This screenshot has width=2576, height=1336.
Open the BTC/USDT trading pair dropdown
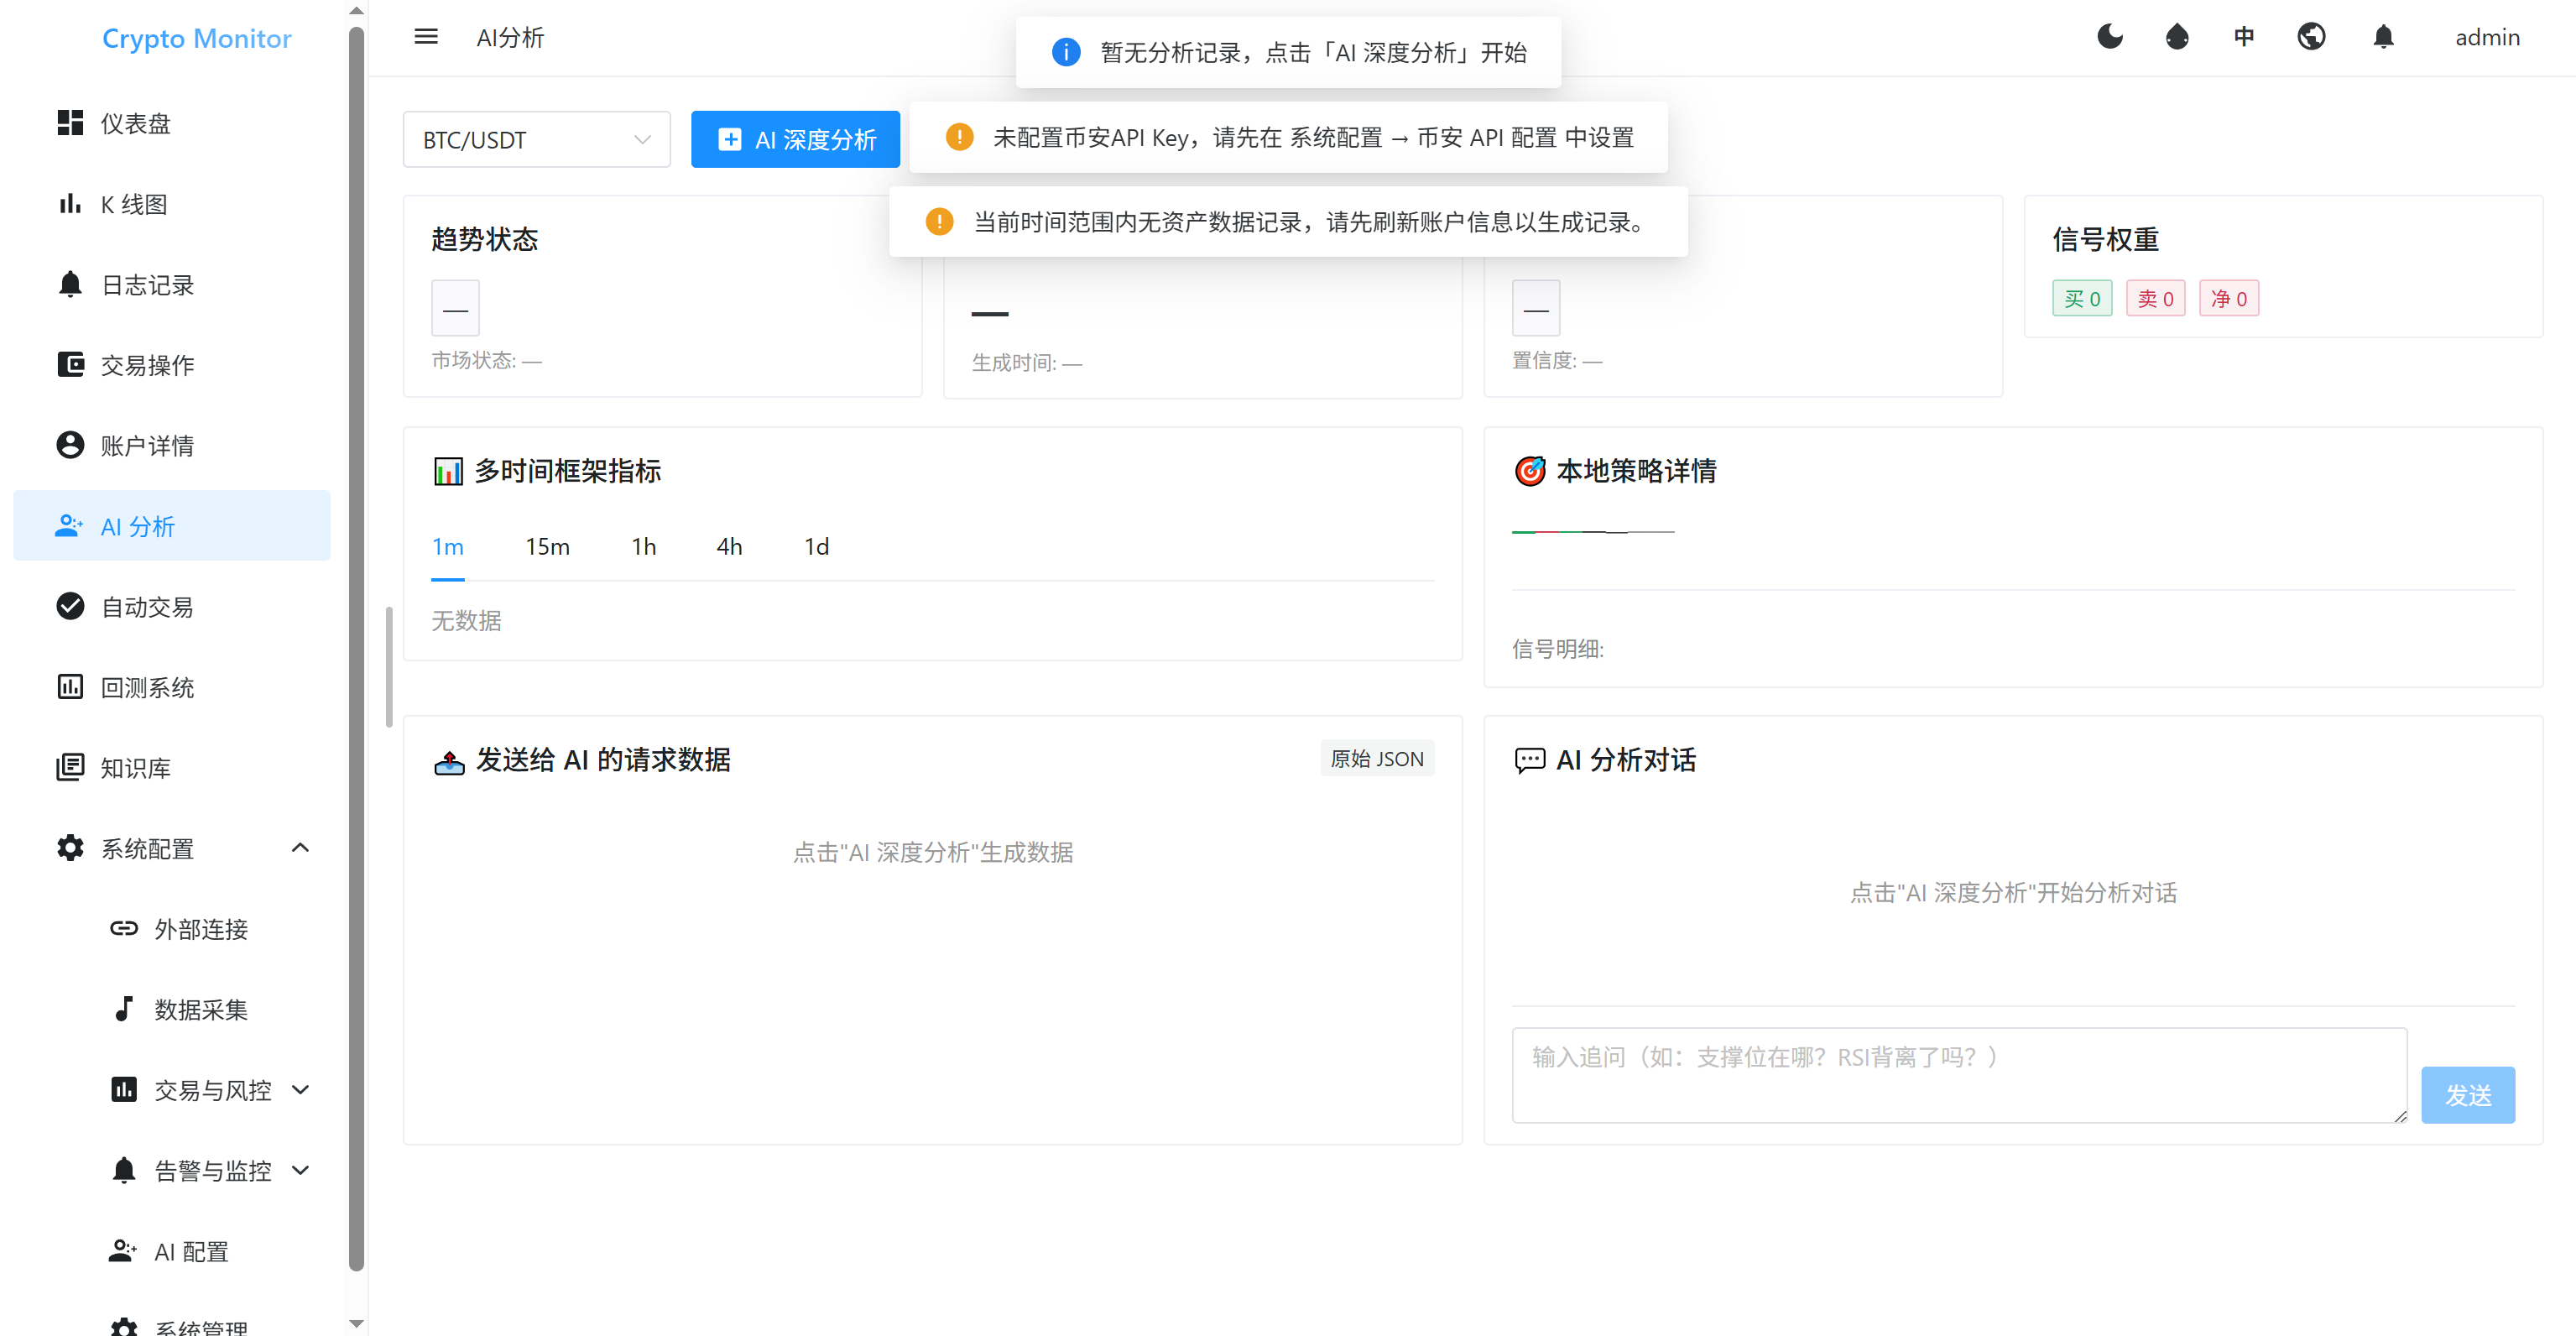click(x=537, y=139)
